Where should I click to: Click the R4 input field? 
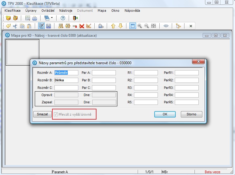coord(146,95)
